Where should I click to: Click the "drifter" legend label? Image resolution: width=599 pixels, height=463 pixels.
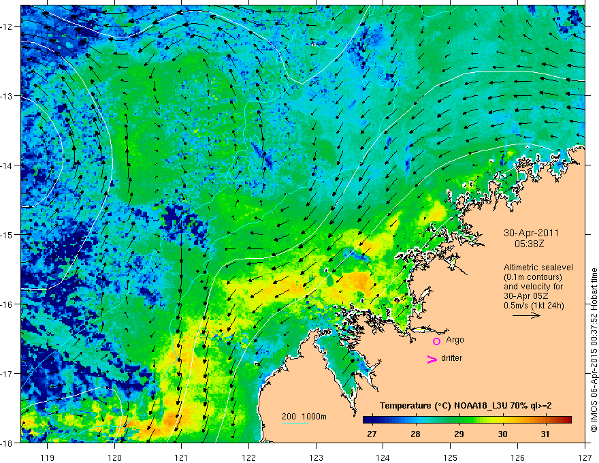(x=451, y=358)
